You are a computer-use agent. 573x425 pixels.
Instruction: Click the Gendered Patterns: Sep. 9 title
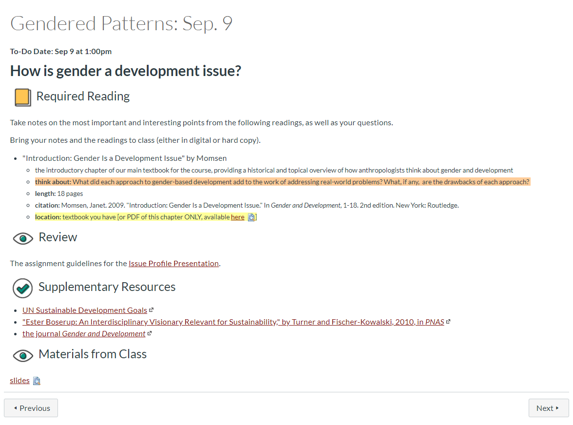[x=121, y=23]
